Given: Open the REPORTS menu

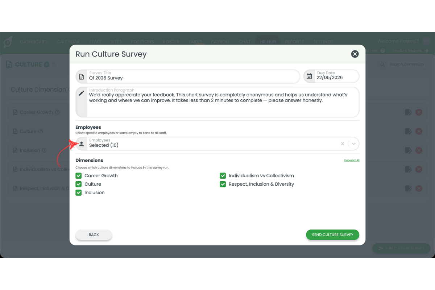Looking at the screenshot, I should pos(294,41).
